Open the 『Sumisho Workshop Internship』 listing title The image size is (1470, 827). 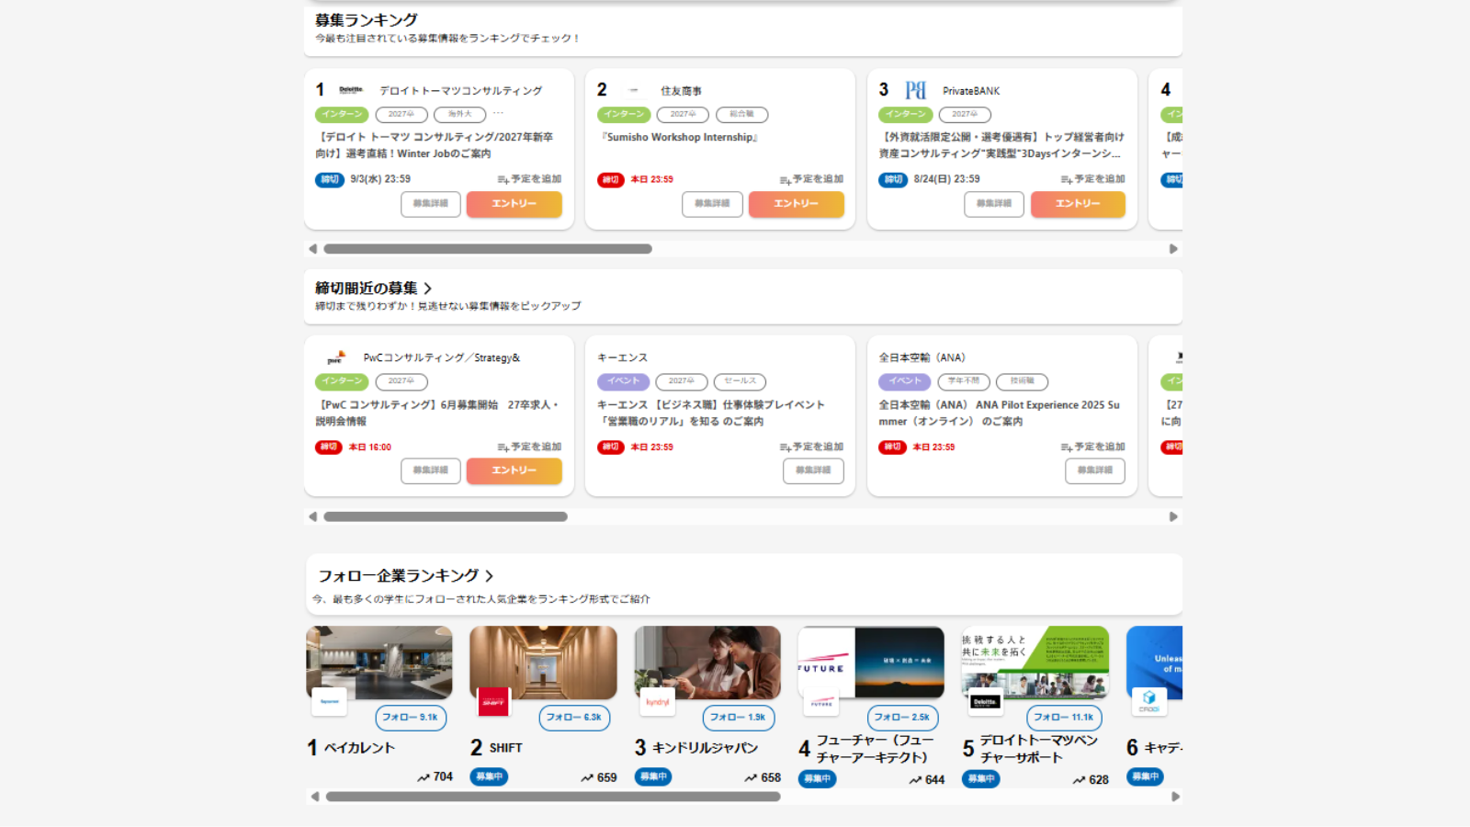tap(680, 138)
